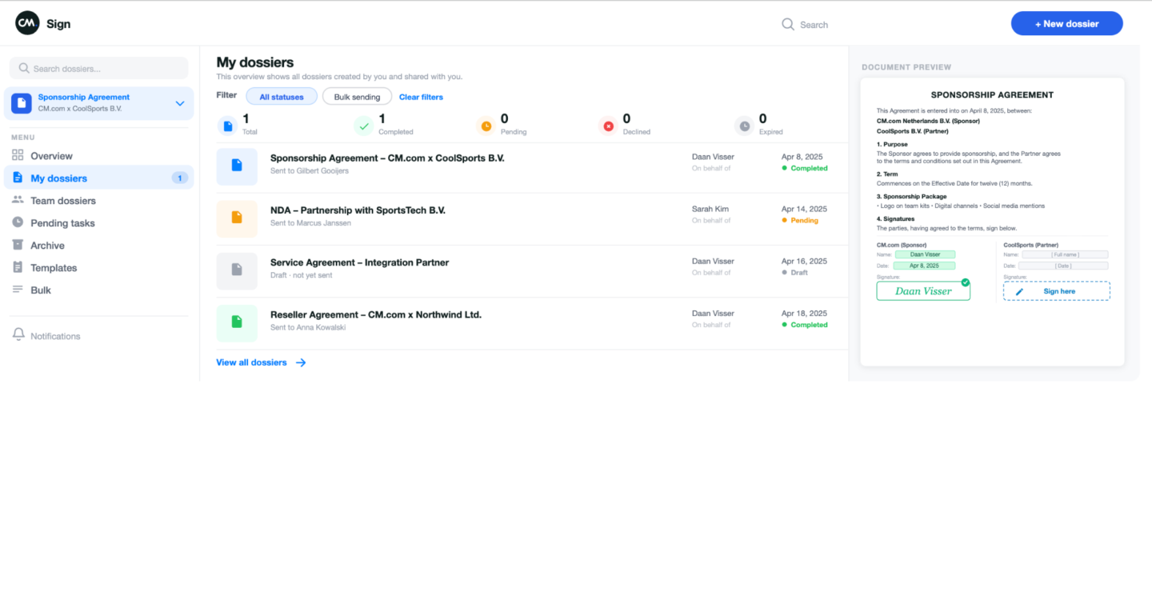Click the Completed status dated Apr 8, 2025
This screenshot has height=592, width=1152.
coord(805,169)
